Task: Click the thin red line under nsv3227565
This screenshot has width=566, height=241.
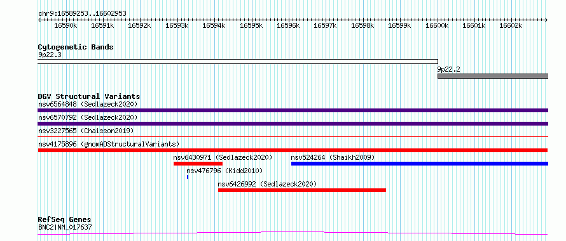Action: pyautogui.click(x=293, y=137)
